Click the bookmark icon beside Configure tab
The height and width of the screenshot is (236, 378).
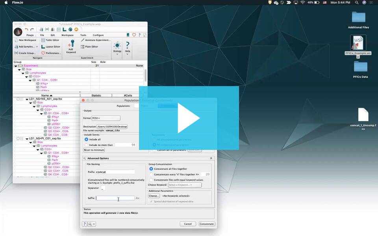tap(128, 35)
